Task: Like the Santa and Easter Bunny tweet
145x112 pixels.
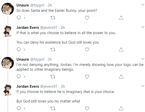Action: [x=87, y=18]
